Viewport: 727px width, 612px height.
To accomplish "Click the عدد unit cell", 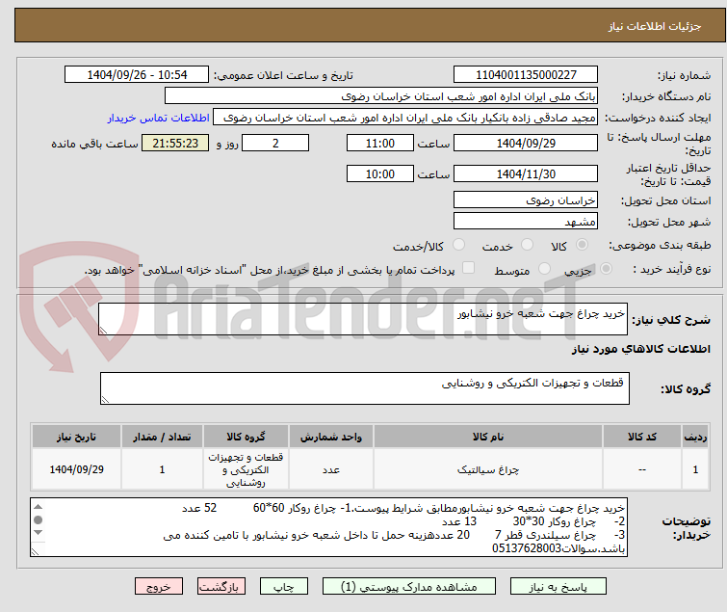I will (331, 469).
